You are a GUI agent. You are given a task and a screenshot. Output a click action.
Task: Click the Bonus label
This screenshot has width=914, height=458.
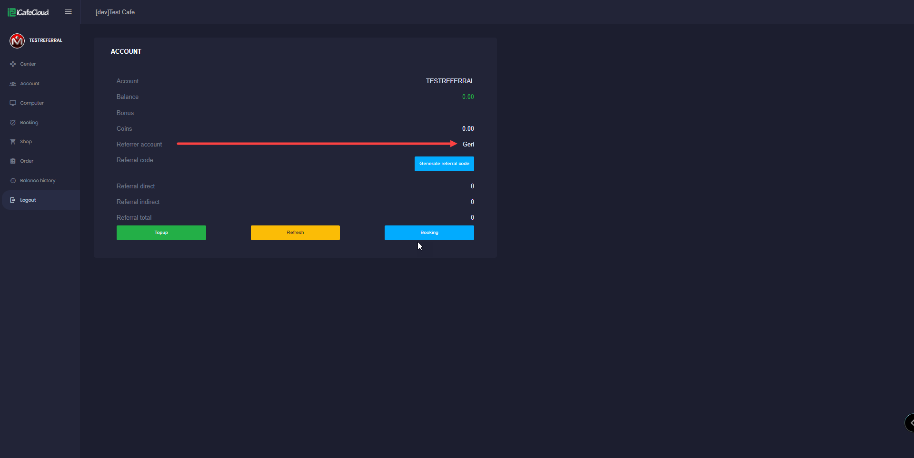pyautogui.click(x=125, y=113)
